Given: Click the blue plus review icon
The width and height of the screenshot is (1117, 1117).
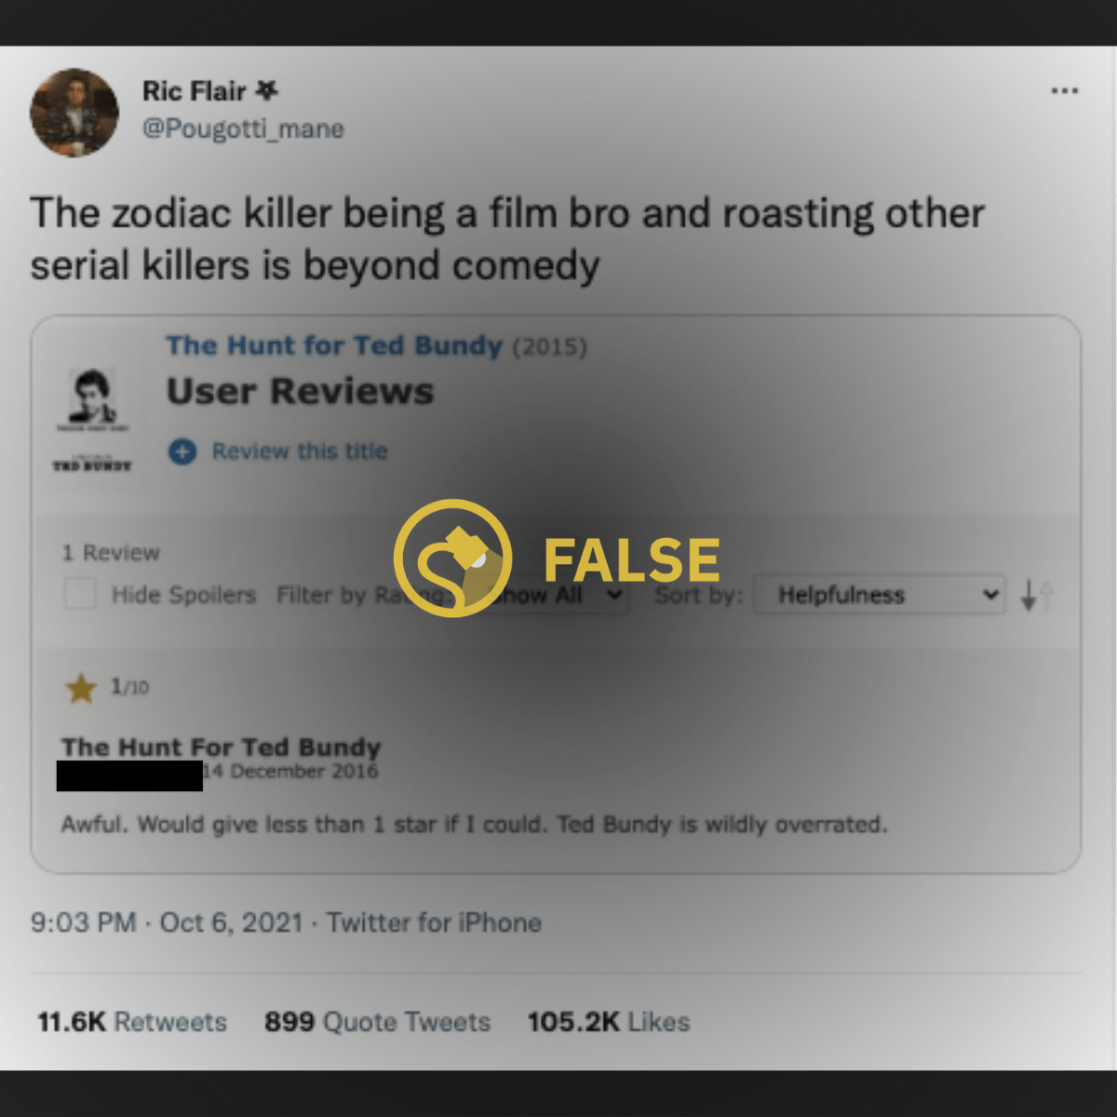Looking at the screenshot, I should click(182, 452).
